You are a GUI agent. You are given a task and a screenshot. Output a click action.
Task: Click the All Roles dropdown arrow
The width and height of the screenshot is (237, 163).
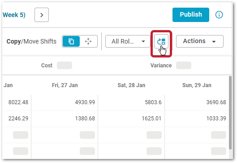(143, 41)
